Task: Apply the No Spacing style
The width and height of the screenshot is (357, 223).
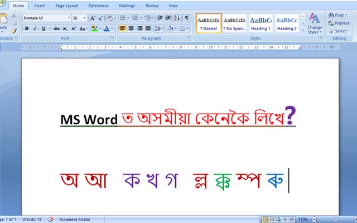Action: click(x=235, y=23)
